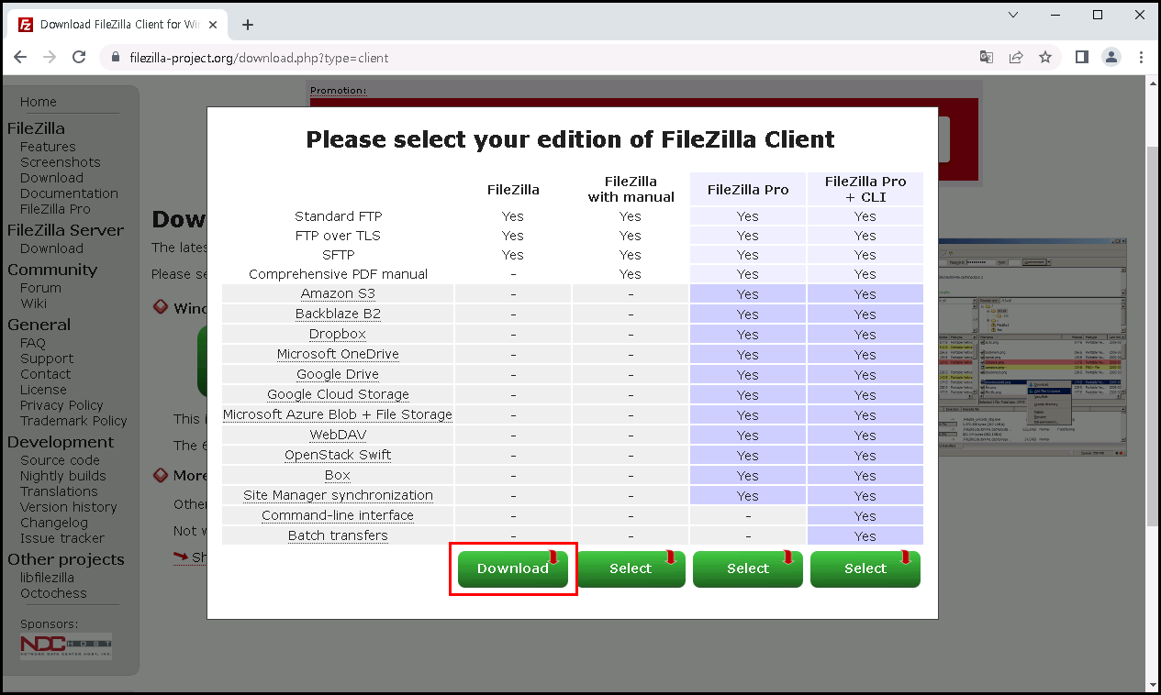Open a new tab with plus icon
The height and width of the screenshot is (695, 1161).
click(x=247, y=25)
